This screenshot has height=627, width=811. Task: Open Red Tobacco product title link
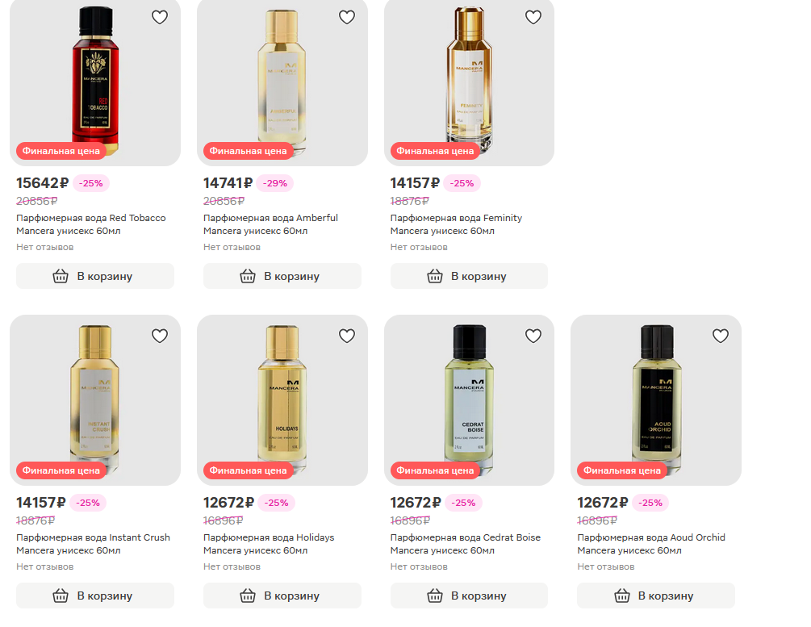click(x=91, y=224)
